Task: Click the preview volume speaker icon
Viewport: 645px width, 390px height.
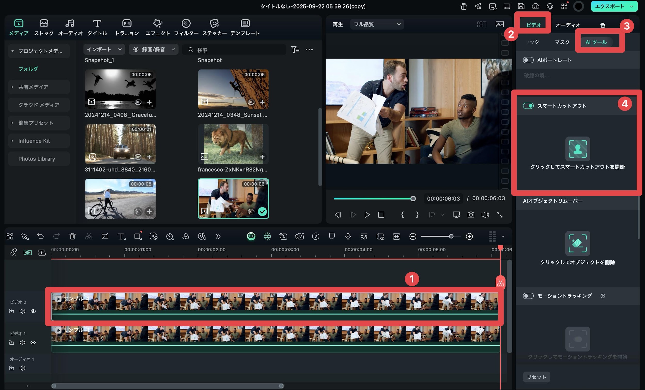Action: coord(485,215)
